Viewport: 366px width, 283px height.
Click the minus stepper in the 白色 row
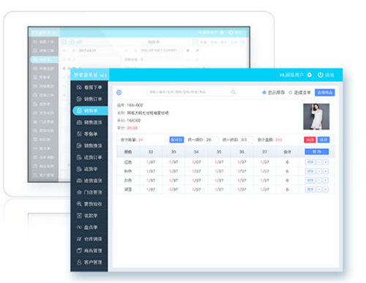(x=319, y=181)
